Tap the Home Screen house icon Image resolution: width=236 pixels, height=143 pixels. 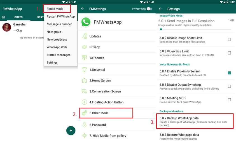tap(85, 80)
